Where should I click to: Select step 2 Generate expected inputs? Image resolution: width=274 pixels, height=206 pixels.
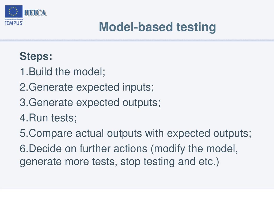tap(87, 87)
